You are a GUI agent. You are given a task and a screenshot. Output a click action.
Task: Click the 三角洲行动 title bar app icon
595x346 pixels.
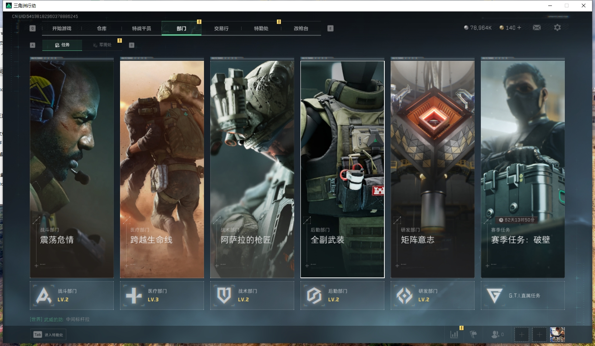pyautogui.click(x=9, y=6)
